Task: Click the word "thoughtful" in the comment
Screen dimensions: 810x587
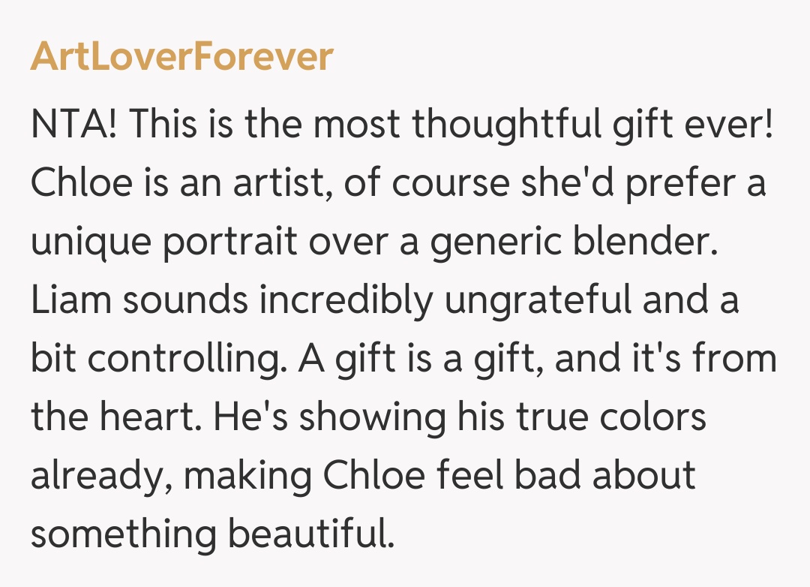Action: pos(505,124)
